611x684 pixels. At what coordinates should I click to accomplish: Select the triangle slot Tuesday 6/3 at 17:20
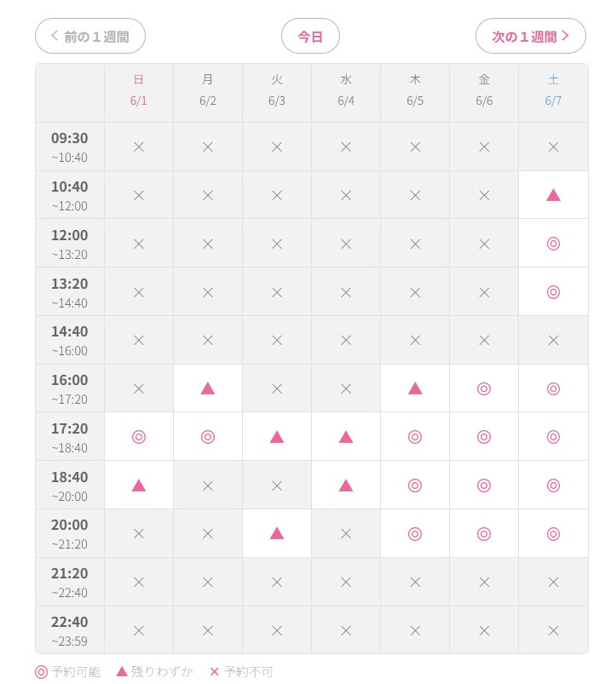[277, 437]
